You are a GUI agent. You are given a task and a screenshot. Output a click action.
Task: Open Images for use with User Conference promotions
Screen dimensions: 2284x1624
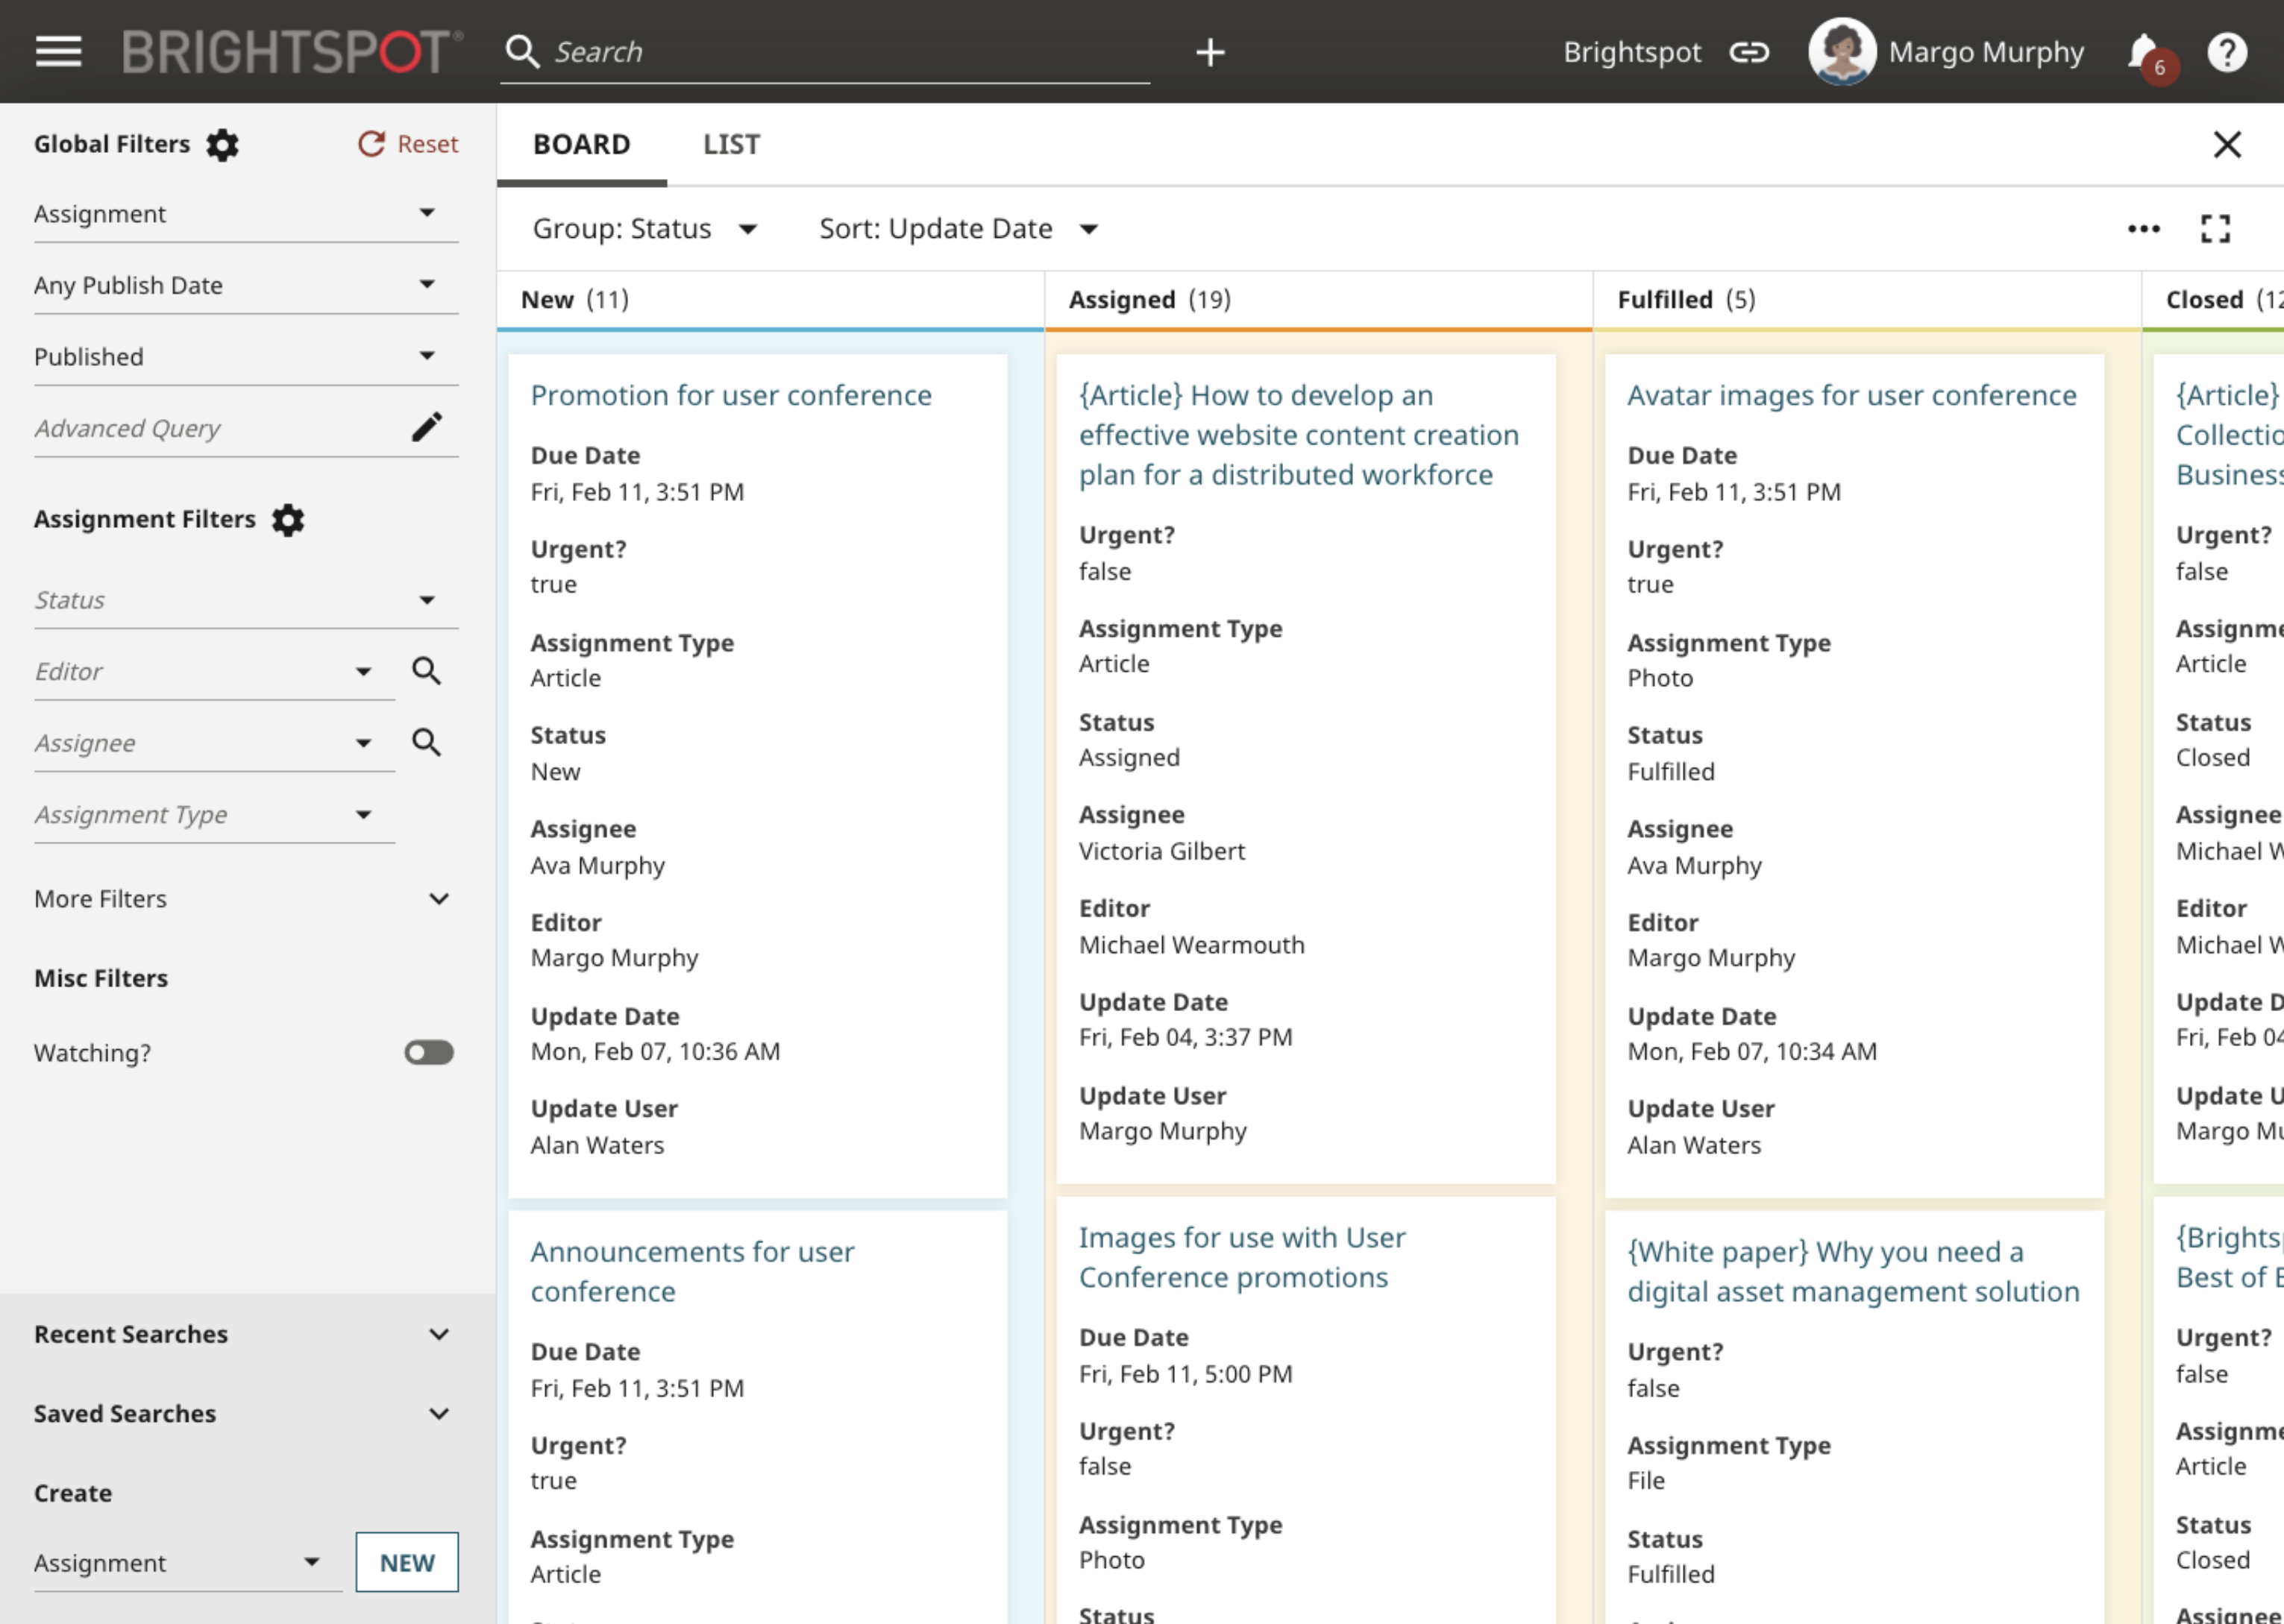[1241, 1258]
